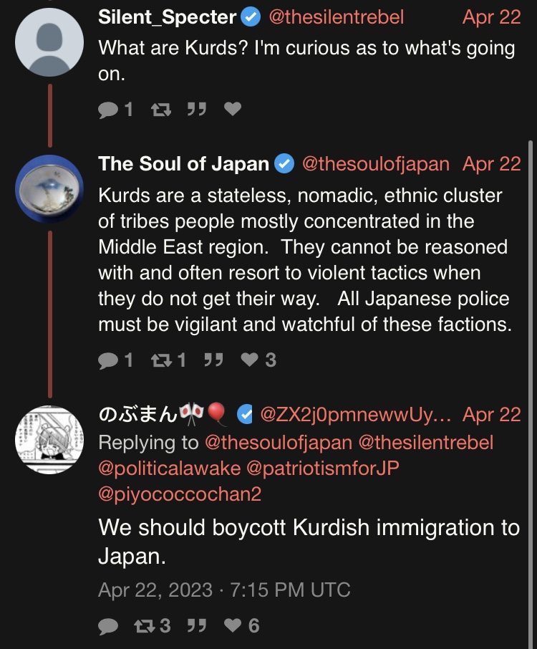
Task: Quote the boycott Kurdish immigration post
Action: tap(197, 626)
